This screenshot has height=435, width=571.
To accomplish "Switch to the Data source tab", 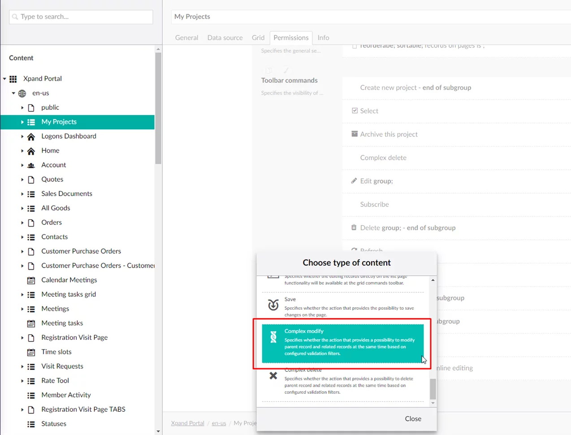I will pyautogui.click(x=225, y=38).
